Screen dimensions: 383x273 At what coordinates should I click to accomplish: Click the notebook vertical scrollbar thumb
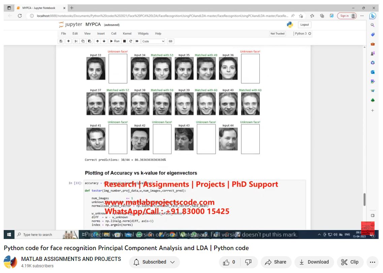pyautogui.click(x=364, y=200)
